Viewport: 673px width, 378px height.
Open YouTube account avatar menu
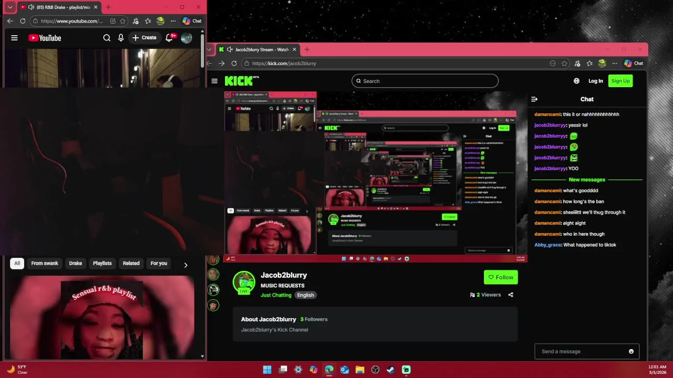tap(186, 38)
